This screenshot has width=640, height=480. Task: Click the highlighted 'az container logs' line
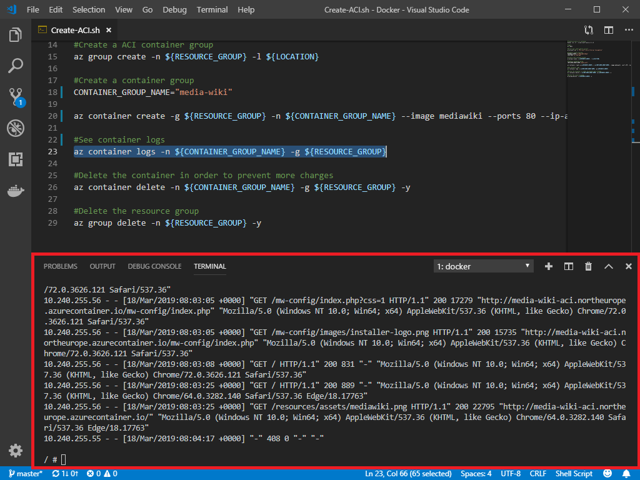[230, 151]
